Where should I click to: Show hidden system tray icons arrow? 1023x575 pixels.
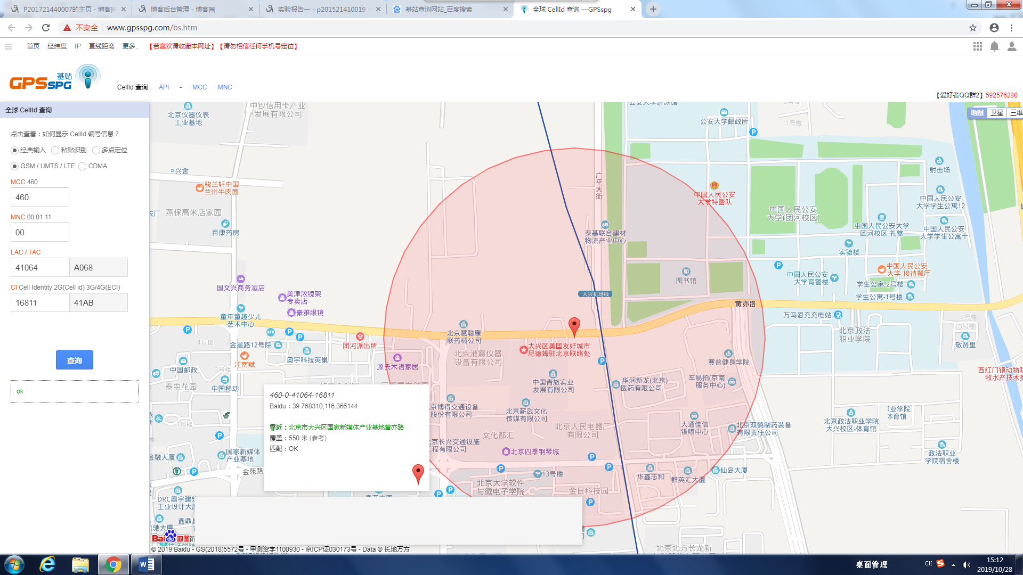tap(953, 564)
